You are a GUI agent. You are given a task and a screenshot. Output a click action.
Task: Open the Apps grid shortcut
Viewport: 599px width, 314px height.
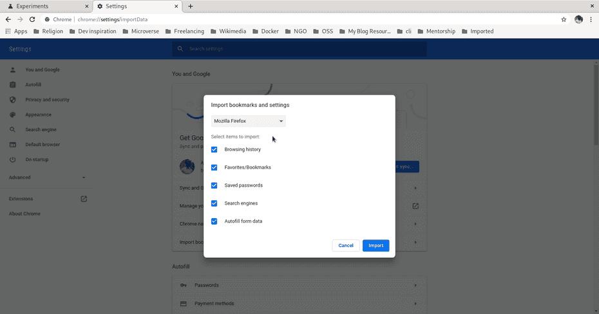(16, 31)
